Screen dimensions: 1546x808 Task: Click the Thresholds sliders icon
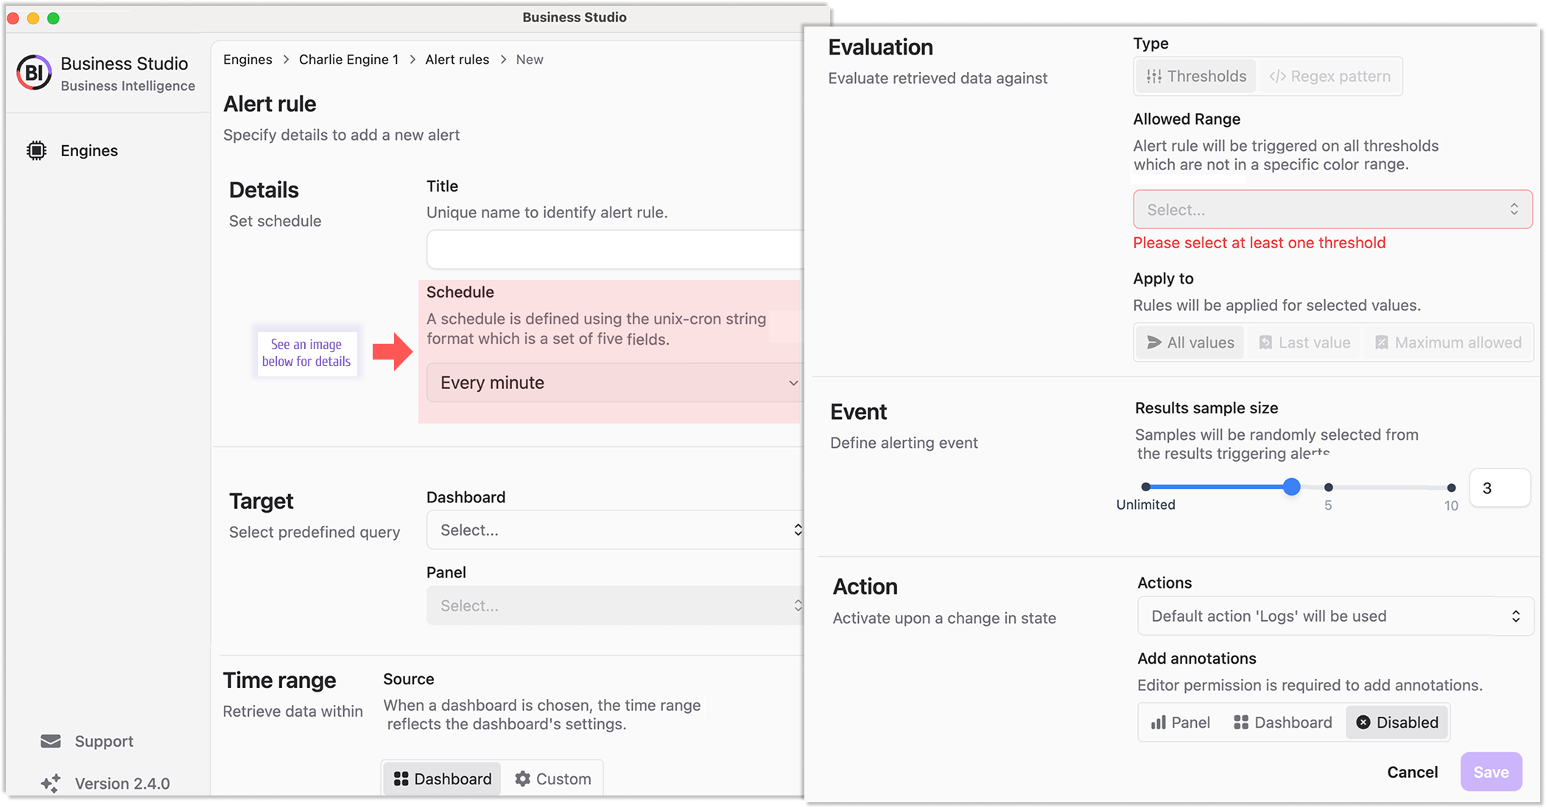1154,77
